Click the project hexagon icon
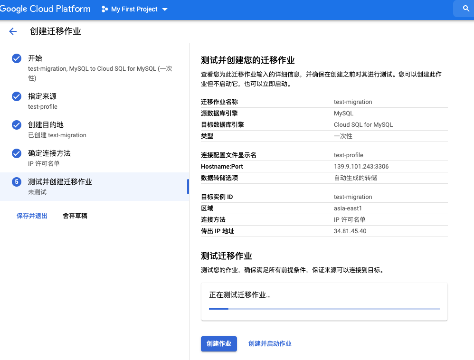474x360 pixels. [105, 9]
